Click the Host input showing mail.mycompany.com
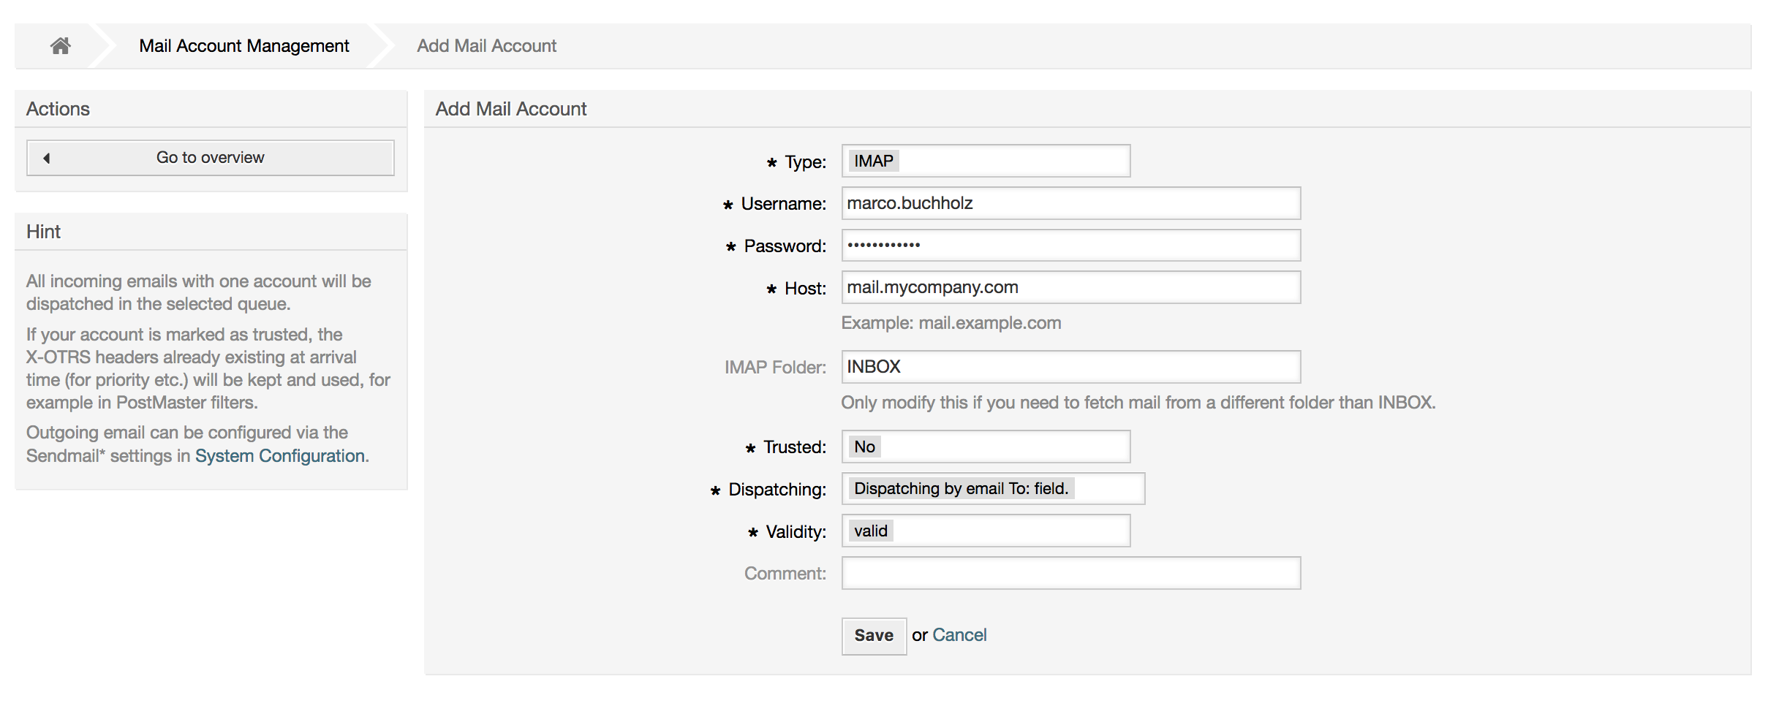This screenshot has height=706, width=1768. [x=1070, y=287]
